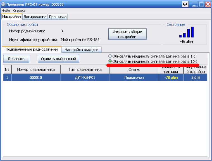Click the Общие настройки group title
The image size is (212, 161).
click(x=22, y=25)
